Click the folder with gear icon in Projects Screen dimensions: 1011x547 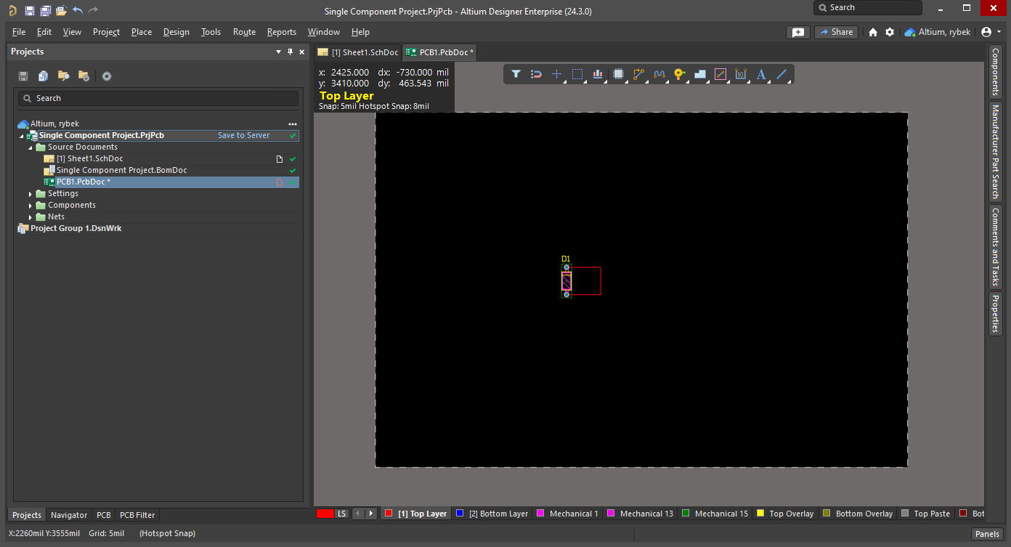(84, 76)
